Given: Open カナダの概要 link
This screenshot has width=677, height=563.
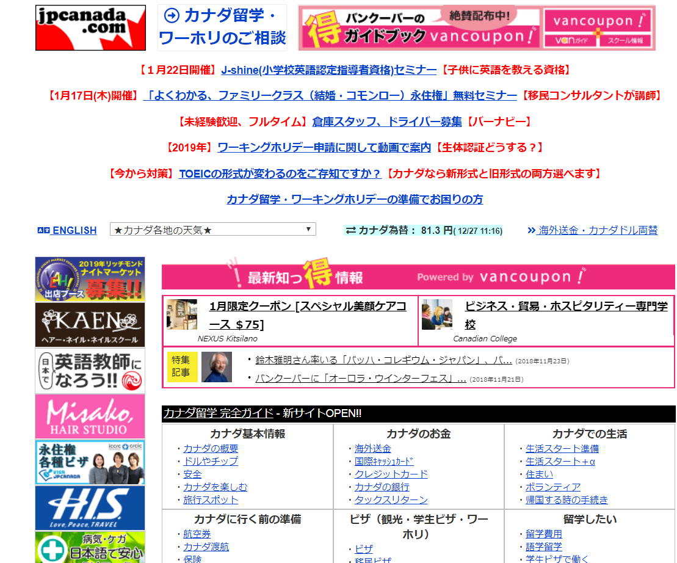Looking at the screenshot, I should click(x=211, y=449).
